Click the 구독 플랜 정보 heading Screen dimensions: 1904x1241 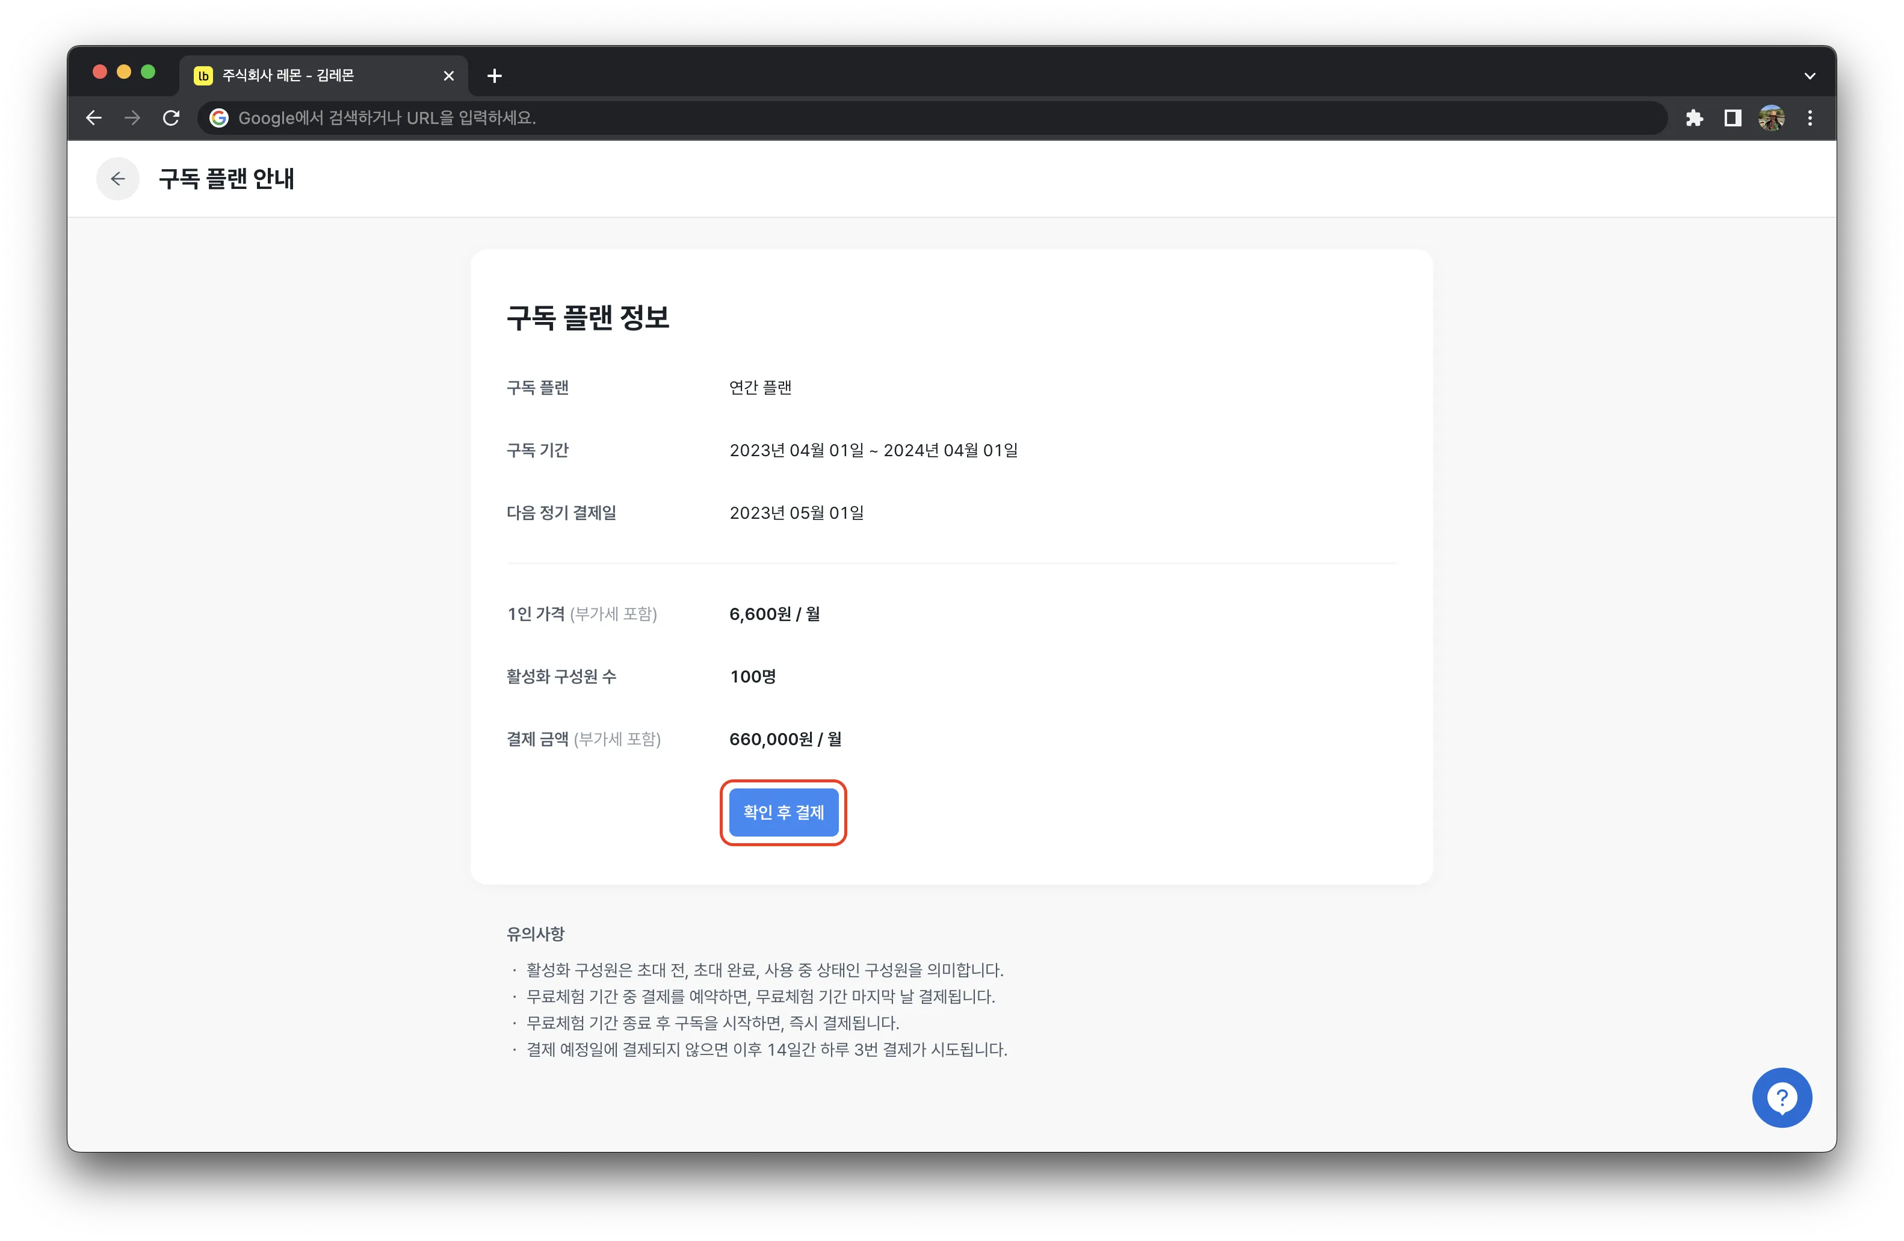click(588, 318)
